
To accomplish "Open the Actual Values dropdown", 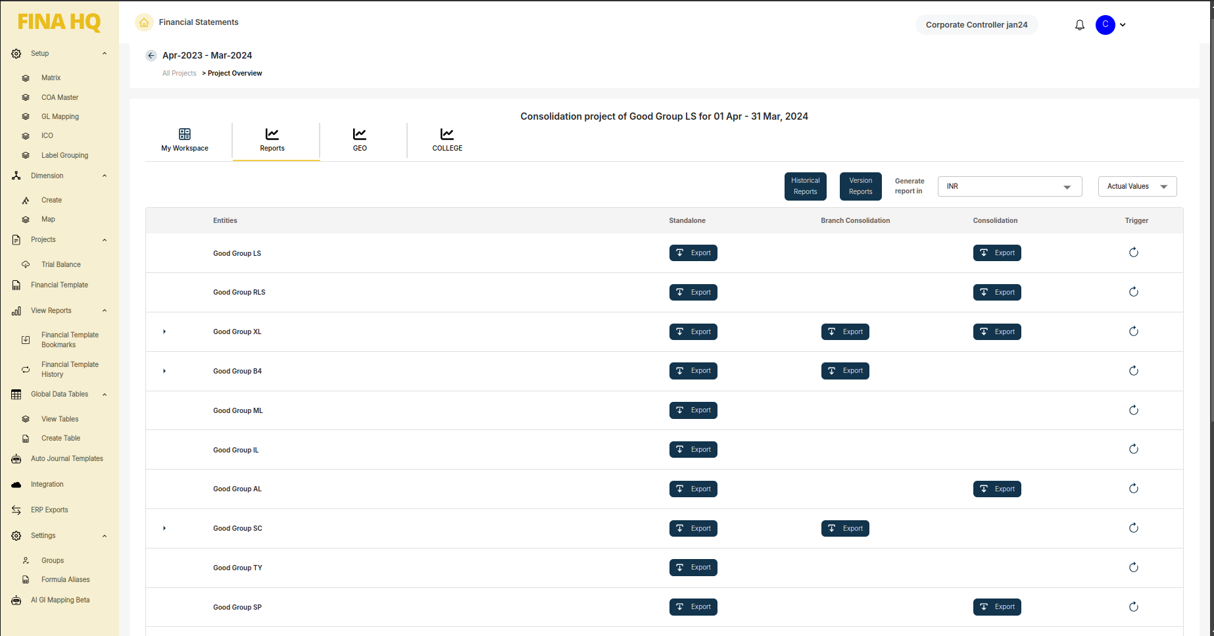I will tap(1137, 187).
